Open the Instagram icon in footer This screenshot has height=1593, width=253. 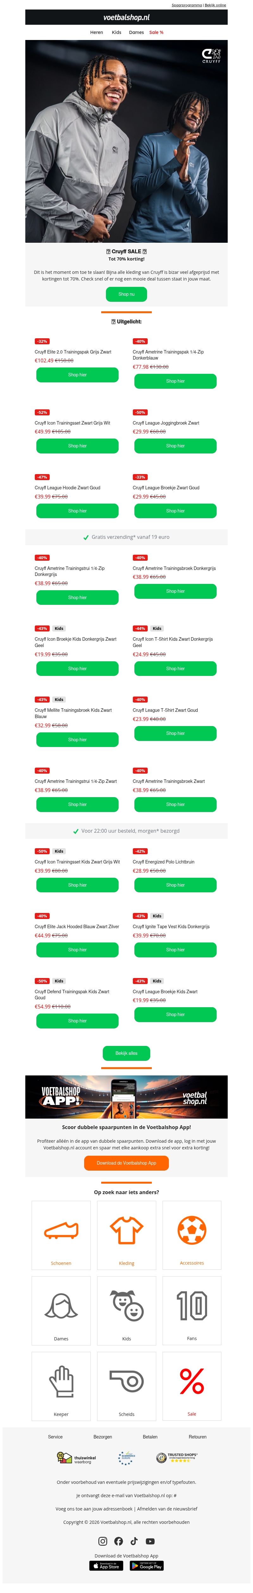pyautogui.click(x=103, y=1540)
